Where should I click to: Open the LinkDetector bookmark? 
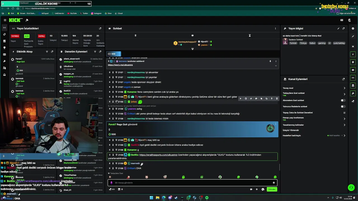(58, 13)
